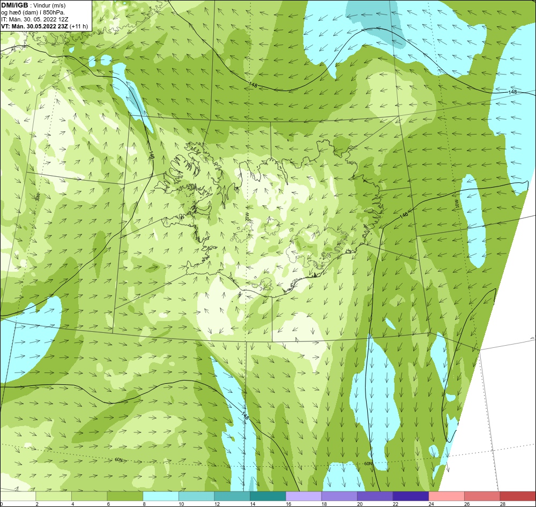
Task: Click the pale cyan 8–10 m/s legend swatch
Action: tap(161, 496)
